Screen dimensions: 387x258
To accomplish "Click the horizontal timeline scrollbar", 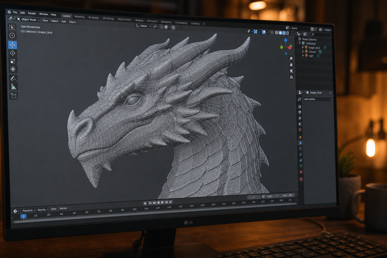I will (x=154, y=213).
